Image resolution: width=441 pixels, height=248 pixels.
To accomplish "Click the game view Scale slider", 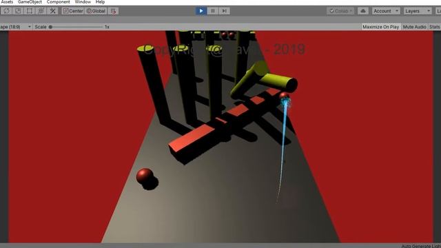I will pos(76,27).
